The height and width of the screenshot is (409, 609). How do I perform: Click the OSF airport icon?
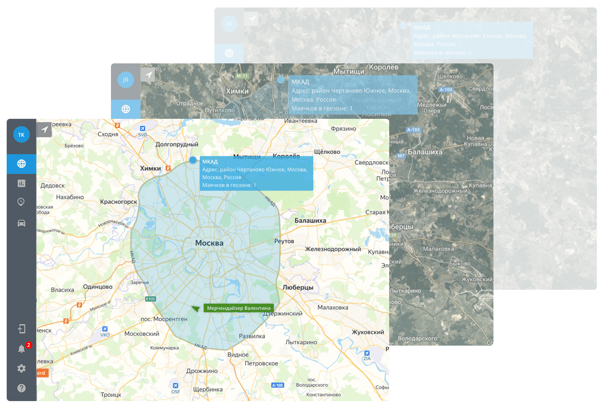pos(176,386)
